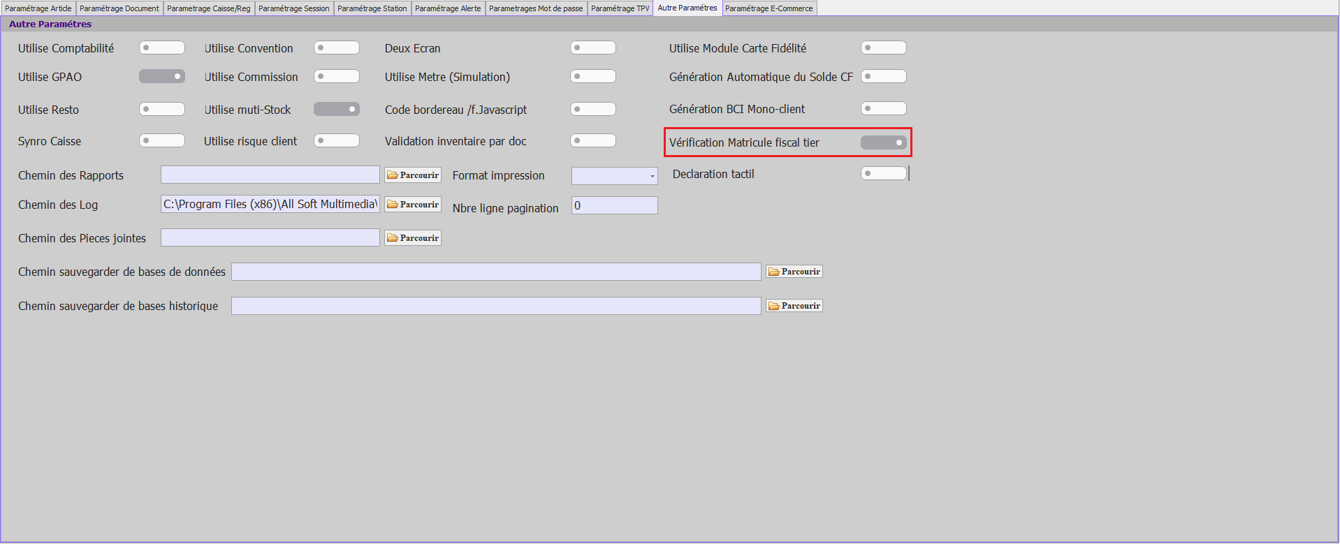Image resolution: width=1340 pixels, height=544 pixels.
Task: Enable the Utilise Module Carte Fidélité switch
Action: 884,47
